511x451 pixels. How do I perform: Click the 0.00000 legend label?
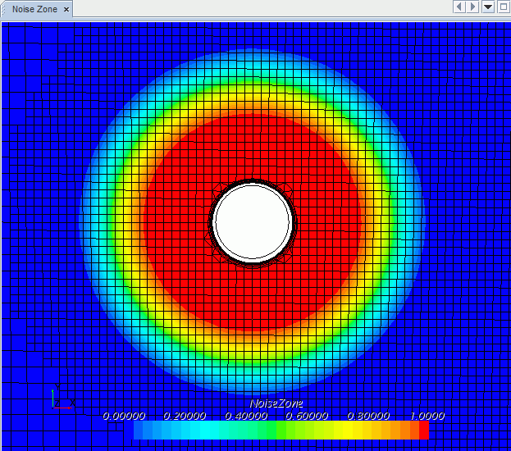(124, 416)
